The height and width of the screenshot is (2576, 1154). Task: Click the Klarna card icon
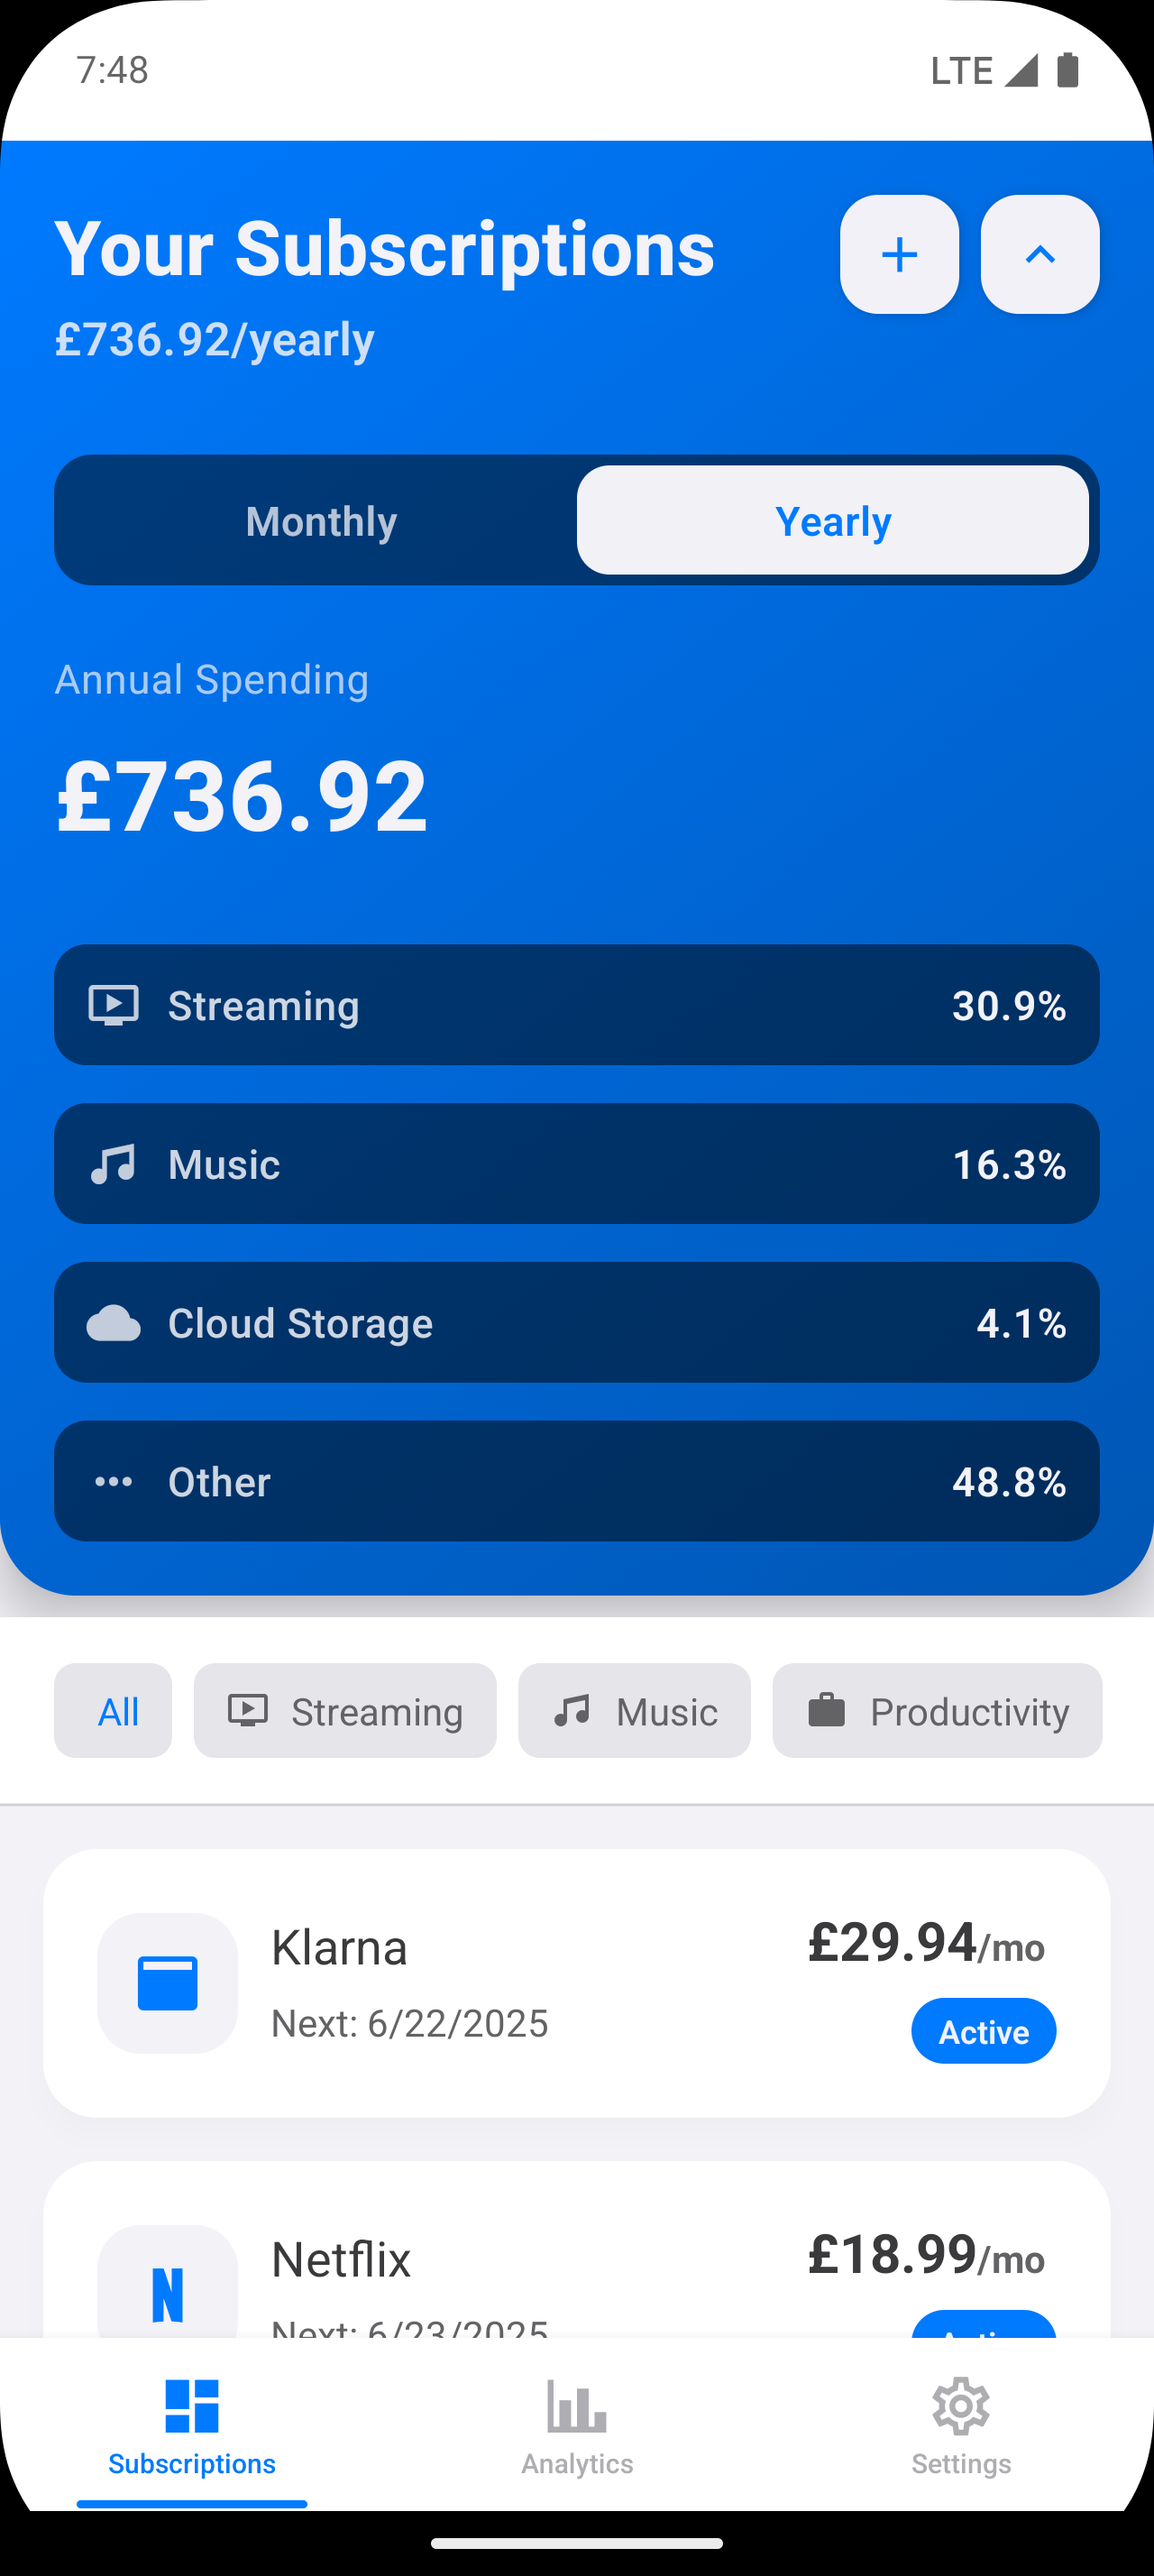click(x=168, y=1983)
